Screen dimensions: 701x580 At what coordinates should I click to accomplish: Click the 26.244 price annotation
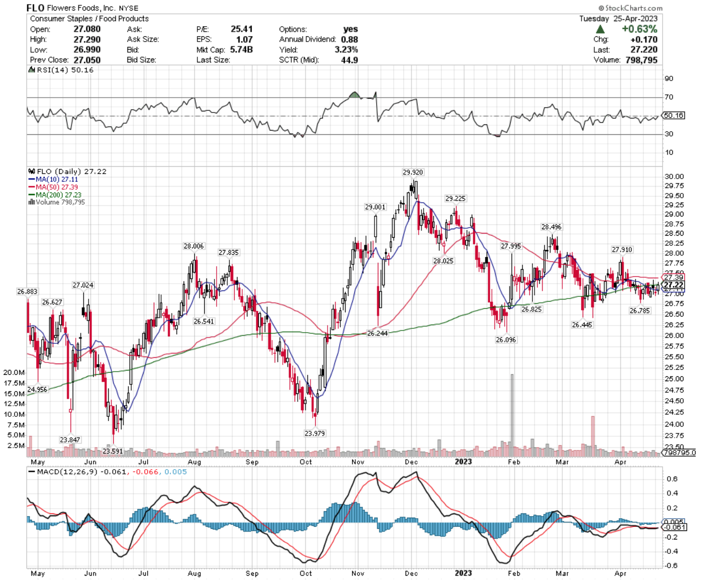(x=378, y=333)
